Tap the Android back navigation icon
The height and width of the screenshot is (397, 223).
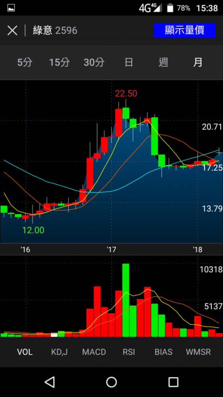point(50,382)
